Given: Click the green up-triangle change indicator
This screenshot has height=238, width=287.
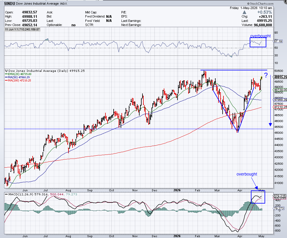Looking at the screenshot, I should pyautogui.click(x=244, y=13).
